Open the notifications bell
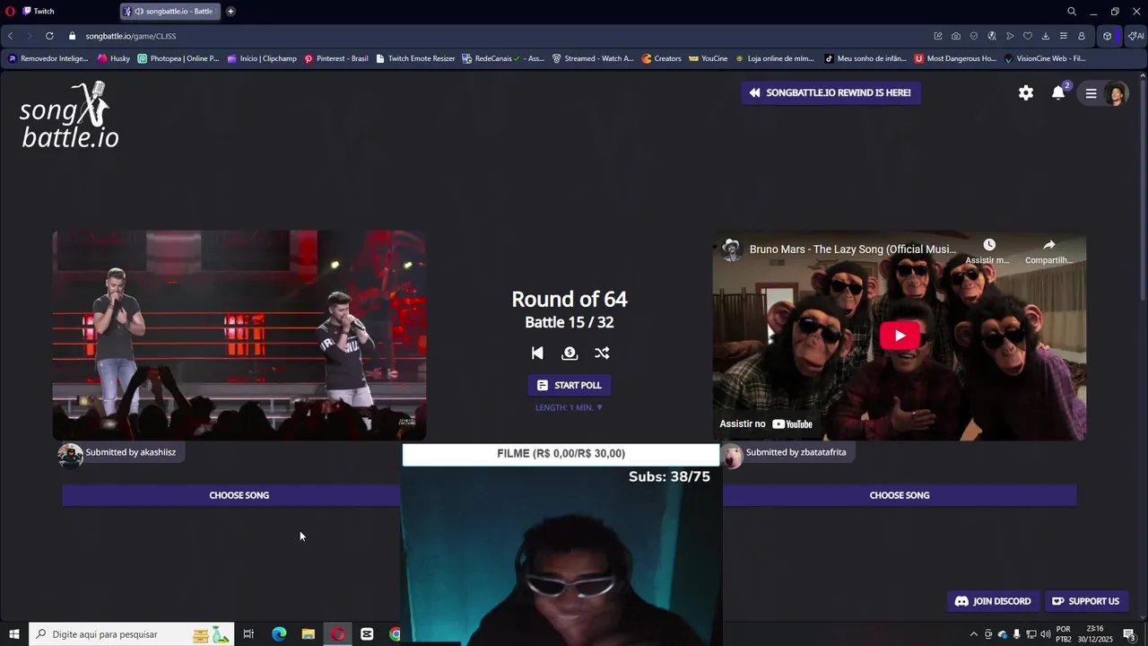The width and height of the screenshot is (1148, 646). 1058,92
